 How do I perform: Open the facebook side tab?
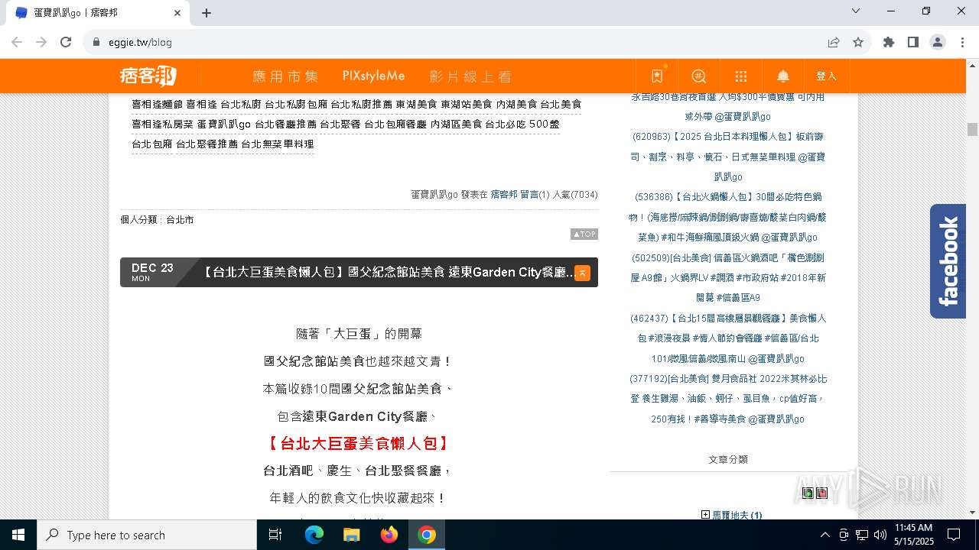pyautogui.click(x=948, y=261)
